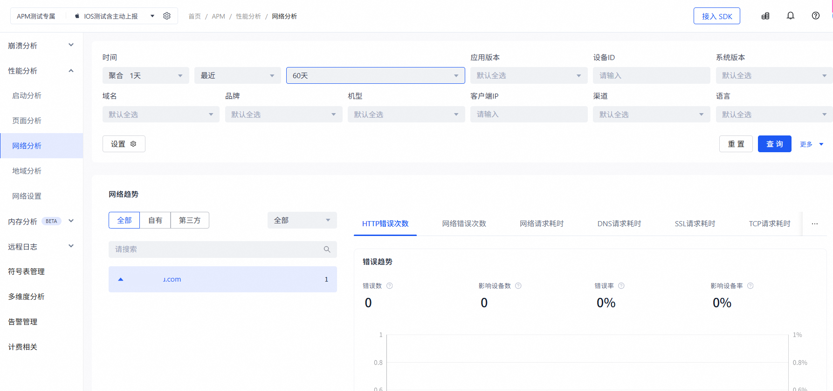The height and width of the screenshot is (391, 833).
Task: Open the notifications bell
Action: coord(791,16)
